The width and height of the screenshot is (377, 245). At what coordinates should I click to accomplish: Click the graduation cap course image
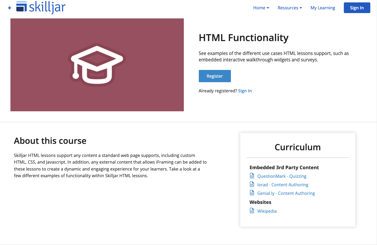pos(97,65)
